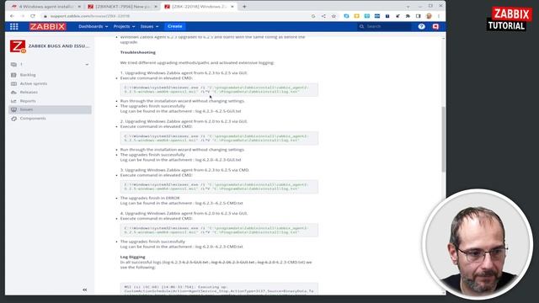The height and width of the screenshot is (303, 539).
Task: Click the Issues monitor icon in the sidebar
Action: (x=13, y=109)
